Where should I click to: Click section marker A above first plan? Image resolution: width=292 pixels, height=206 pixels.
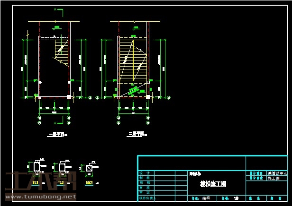(x=55, y=9)
